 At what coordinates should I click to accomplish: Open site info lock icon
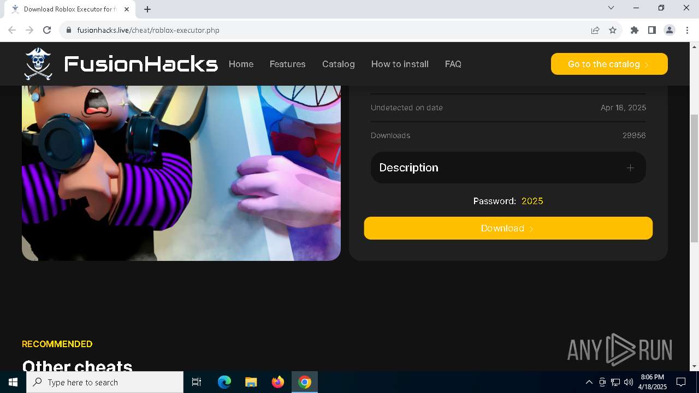point(69,30)
